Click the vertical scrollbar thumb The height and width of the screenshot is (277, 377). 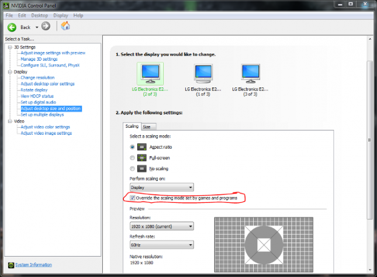[x=369, y=140]
